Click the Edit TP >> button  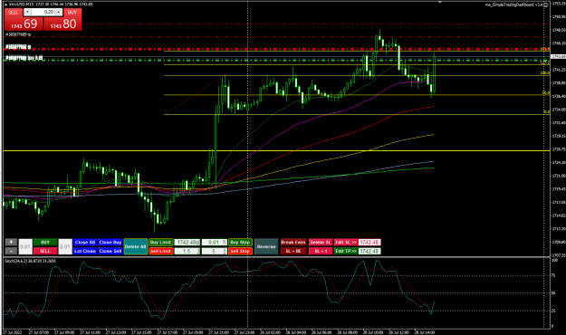coord(346,251)
